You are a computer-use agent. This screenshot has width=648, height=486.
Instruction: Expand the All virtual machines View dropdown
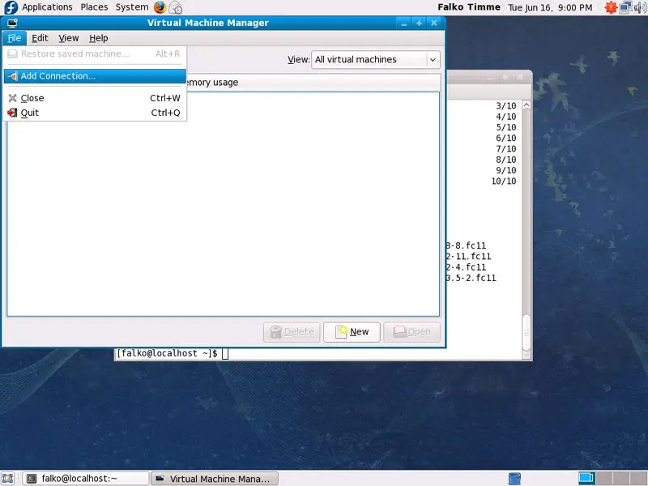coord(376,59)
